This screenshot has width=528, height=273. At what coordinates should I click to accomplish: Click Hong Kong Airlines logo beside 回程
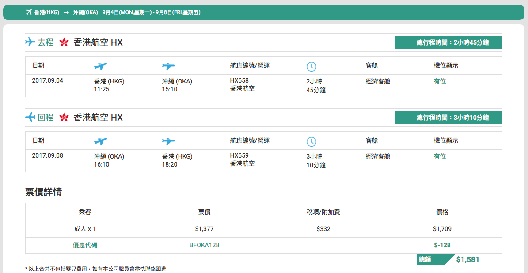(64, 118)
